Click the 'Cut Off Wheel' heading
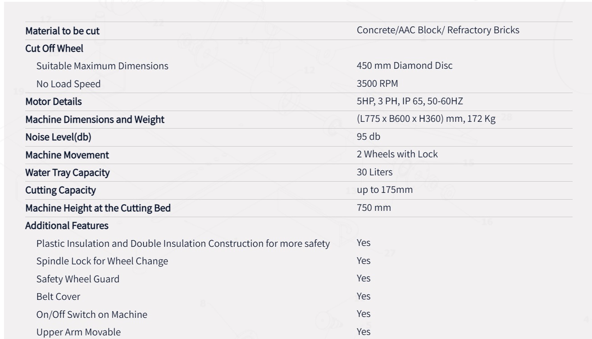This screenshot has width=592, height=339. pyautogui.click(x=54, y=49)
